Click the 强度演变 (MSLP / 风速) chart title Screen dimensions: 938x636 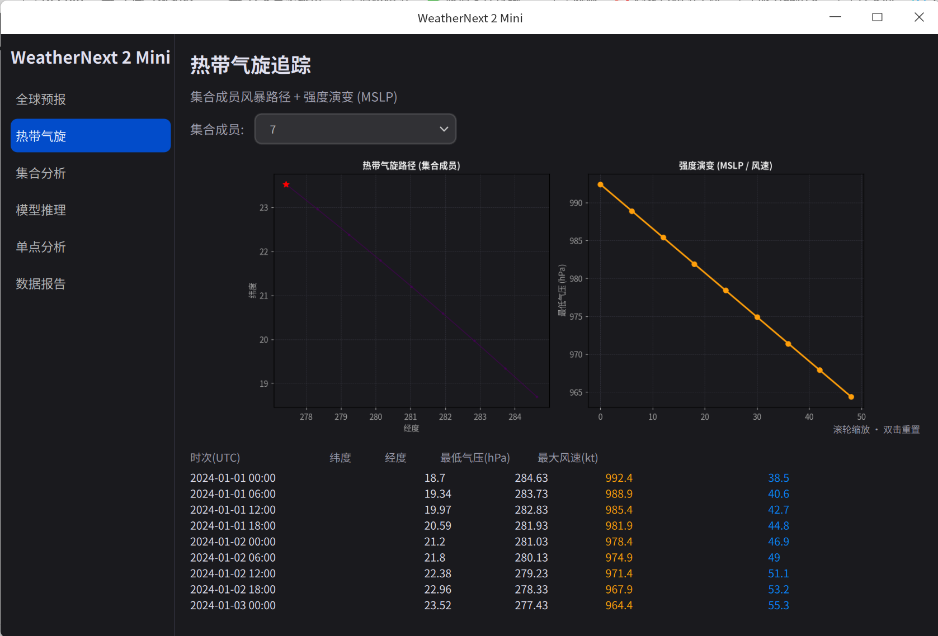pyautogui.click(x=725, y=165)
